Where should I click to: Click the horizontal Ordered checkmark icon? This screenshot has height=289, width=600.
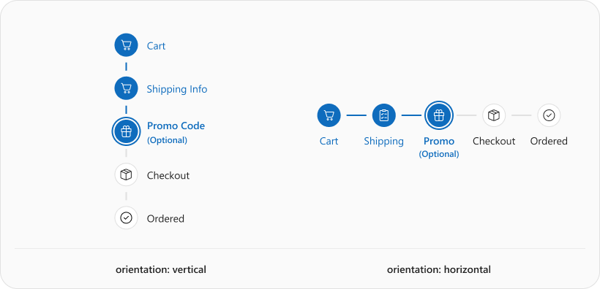pyautogui.click(x=549, y=115)
